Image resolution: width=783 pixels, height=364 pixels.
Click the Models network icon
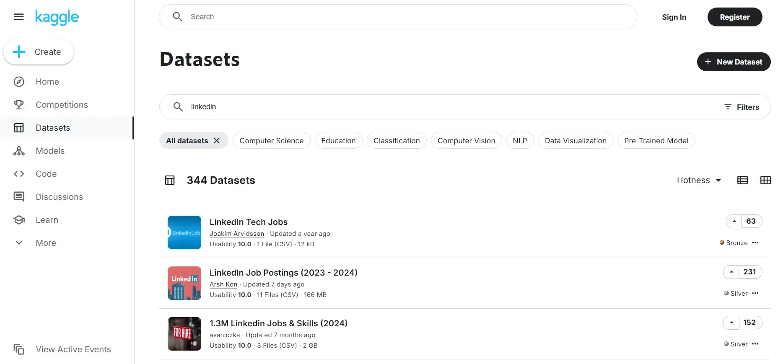(x=19, y=151)
